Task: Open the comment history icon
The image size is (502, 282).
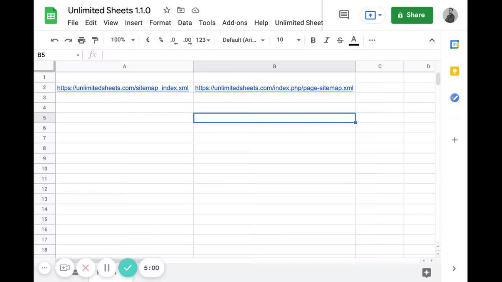Action: pyautogui.click(x=344, y=15)
